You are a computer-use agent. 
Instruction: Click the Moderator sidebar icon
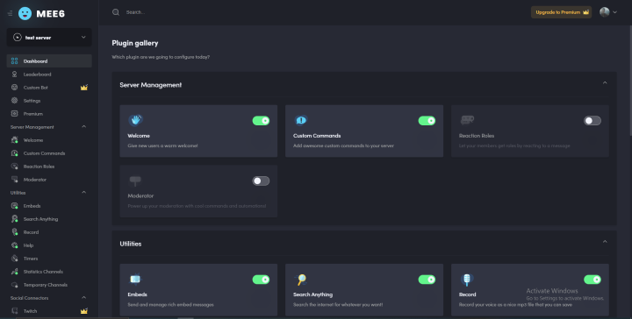click(x=15, y=180)
